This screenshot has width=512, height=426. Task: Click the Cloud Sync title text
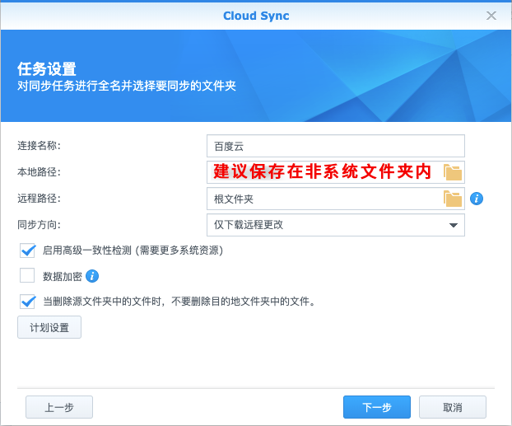(256, 16)
